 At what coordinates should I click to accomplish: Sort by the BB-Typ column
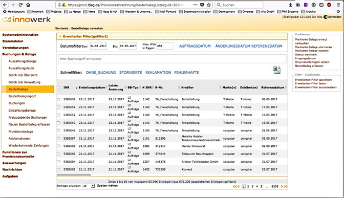(x=133, y=87)
